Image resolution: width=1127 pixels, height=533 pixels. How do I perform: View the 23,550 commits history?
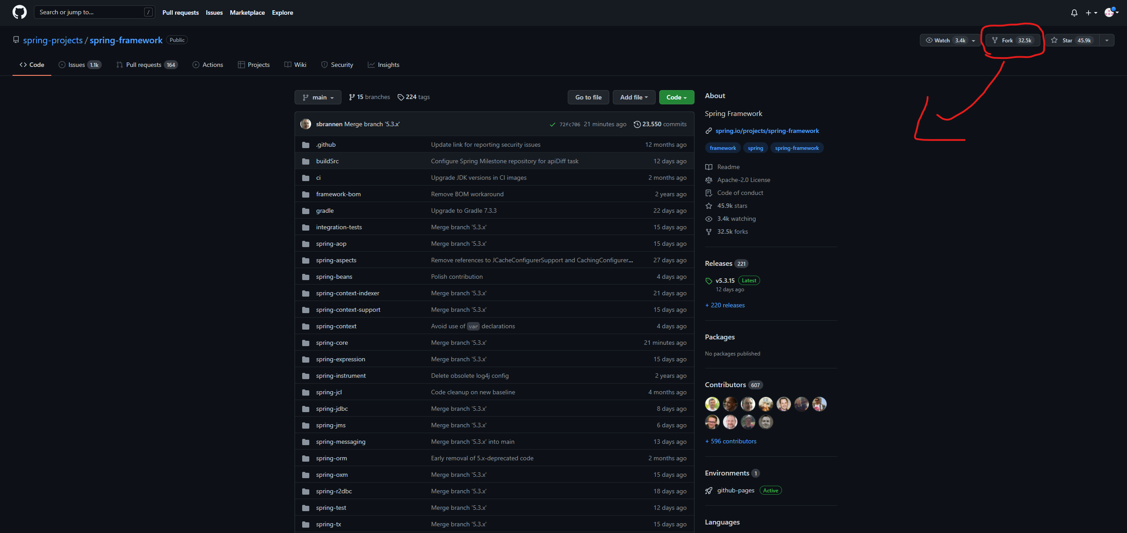click(660, 124)
